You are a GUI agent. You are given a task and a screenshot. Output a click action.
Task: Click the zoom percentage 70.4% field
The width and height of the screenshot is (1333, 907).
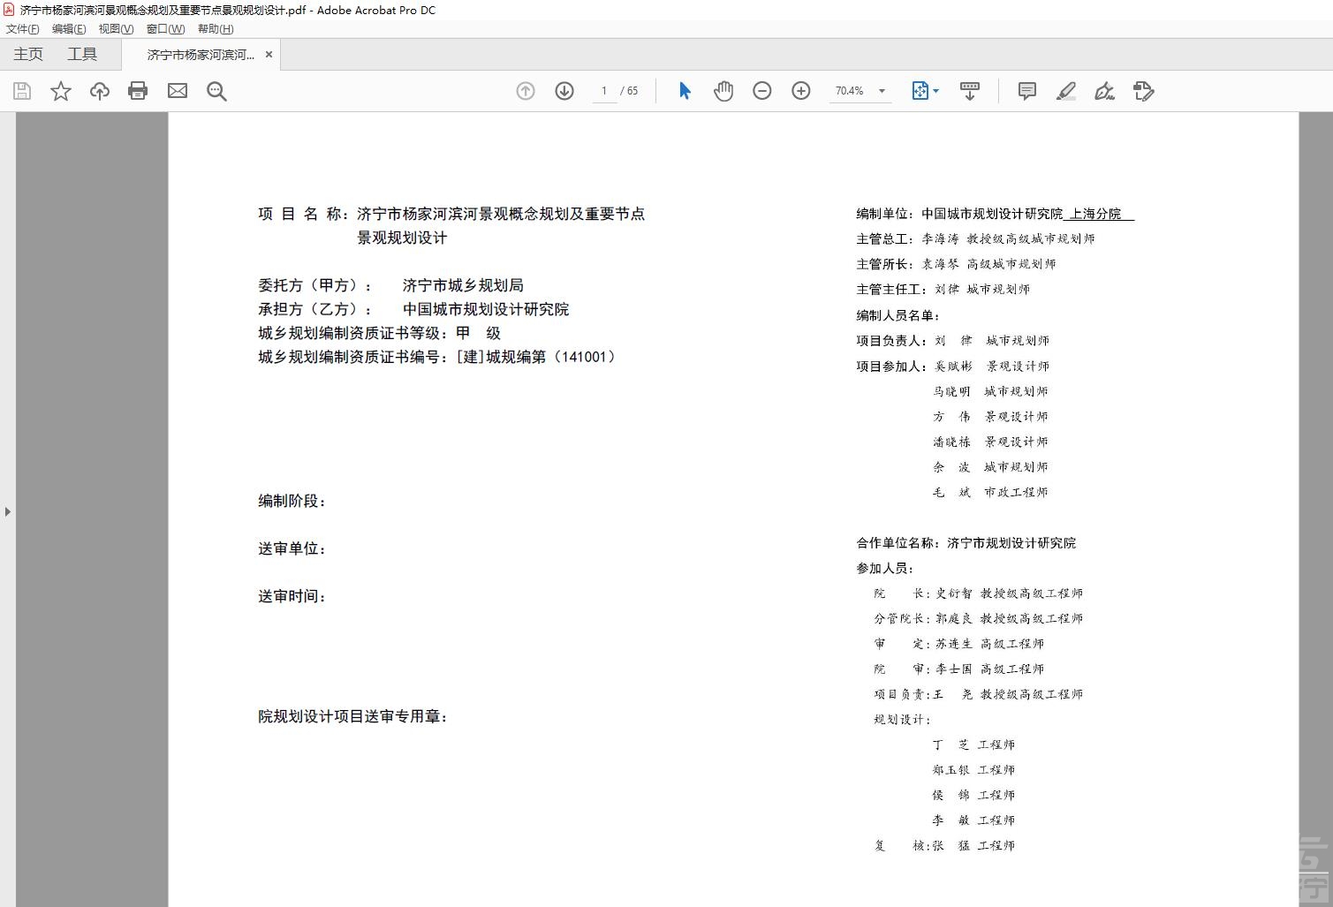(849, 91)
